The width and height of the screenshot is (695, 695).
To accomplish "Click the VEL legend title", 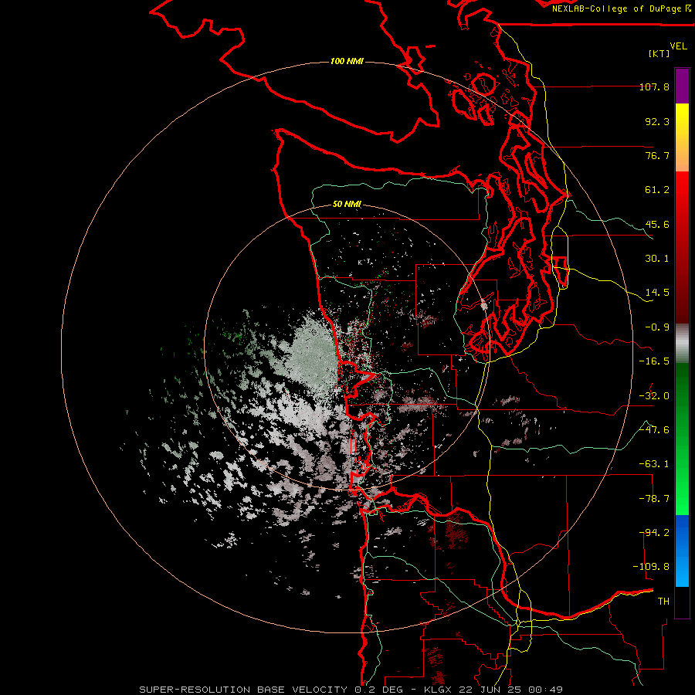I will coord(678,46).
